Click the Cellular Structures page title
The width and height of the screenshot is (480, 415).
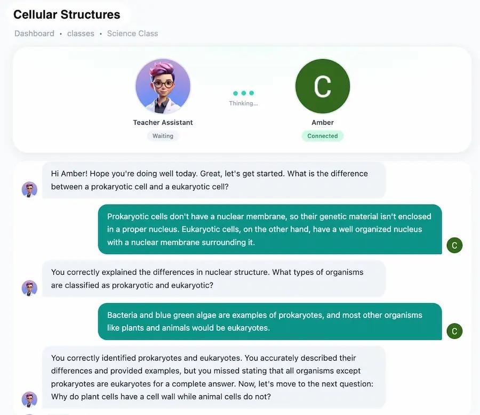click(67, 15)
